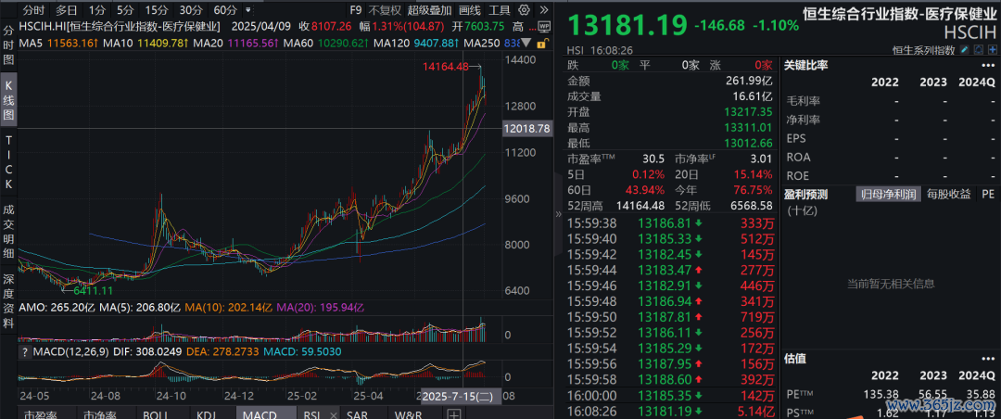This screenshot has height=419, width=1001.
Task: Open the 工具 tools menu
Action: tap(500, 10)
